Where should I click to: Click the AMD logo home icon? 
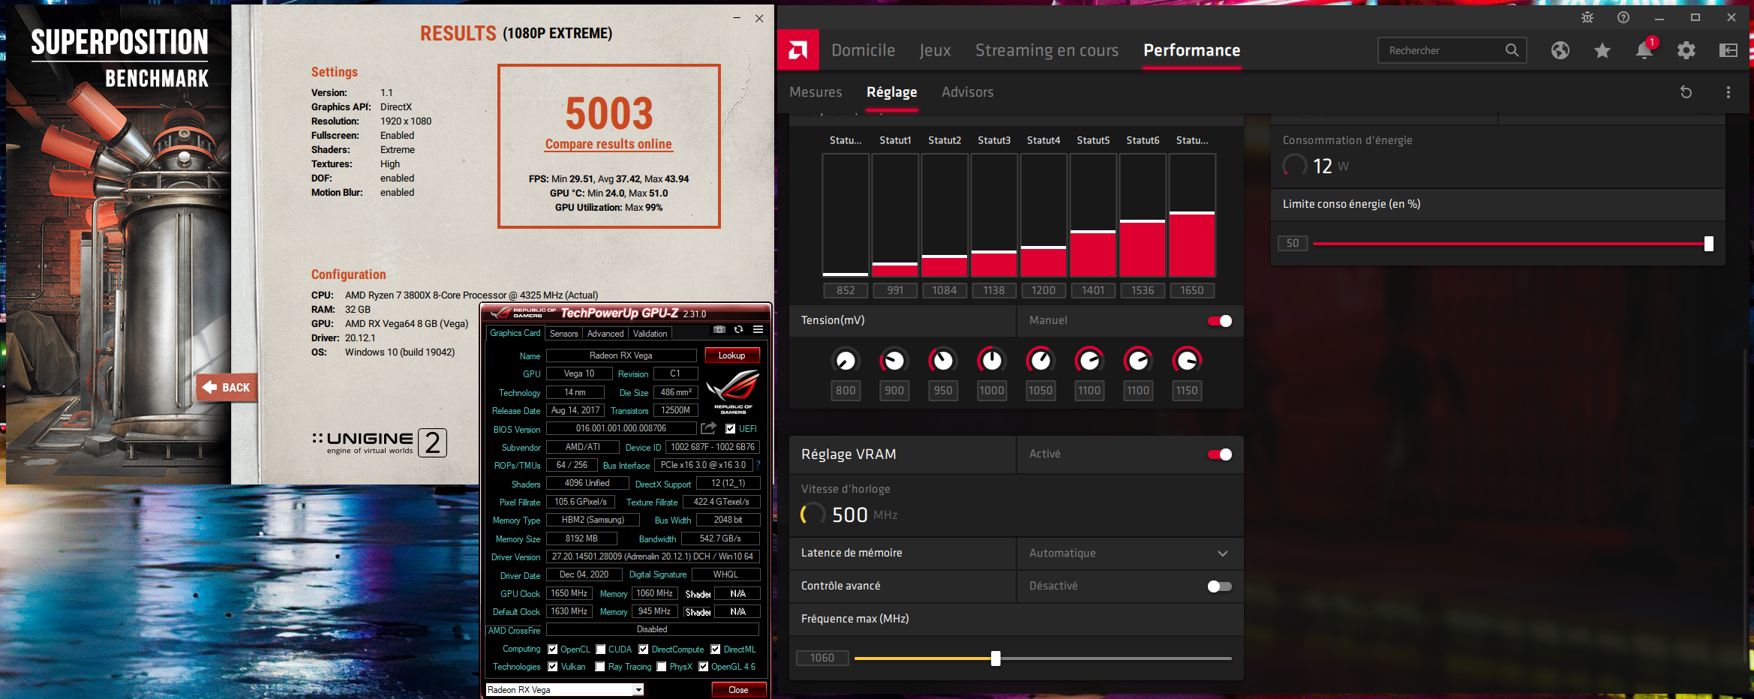pyautogui.click(x=797, y=50)
